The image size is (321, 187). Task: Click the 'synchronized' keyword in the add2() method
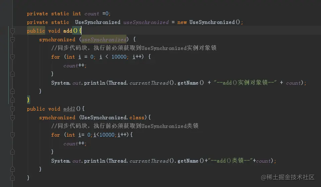pyautogui.click(x=57, y=118)
